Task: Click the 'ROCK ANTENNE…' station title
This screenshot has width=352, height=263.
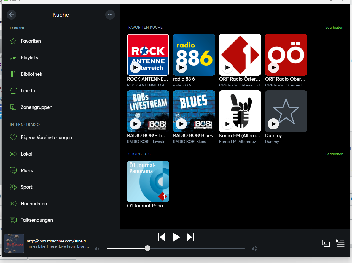Action: click(147, 79)
